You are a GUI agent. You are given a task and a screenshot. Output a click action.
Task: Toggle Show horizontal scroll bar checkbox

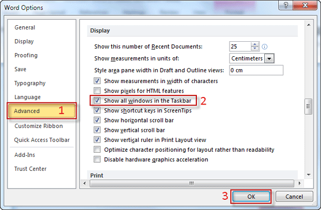97,120
